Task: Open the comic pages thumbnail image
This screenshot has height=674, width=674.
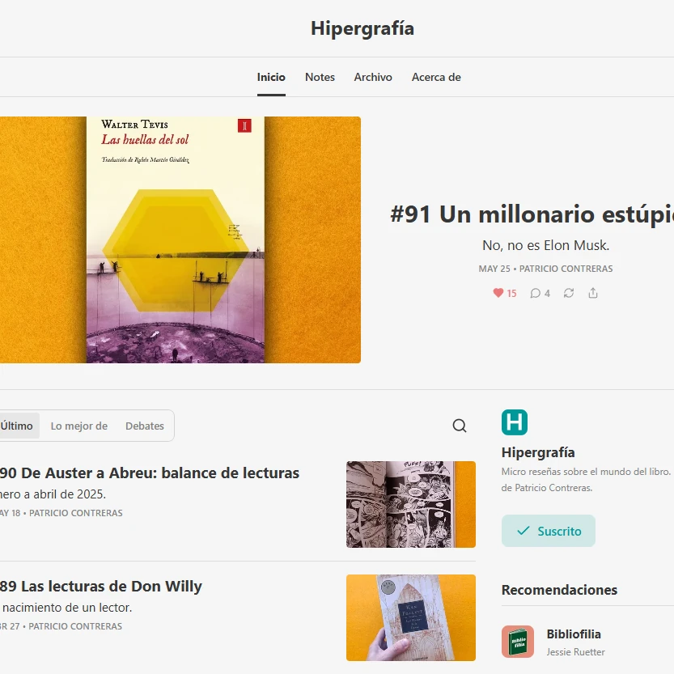Action: (411, 504)
